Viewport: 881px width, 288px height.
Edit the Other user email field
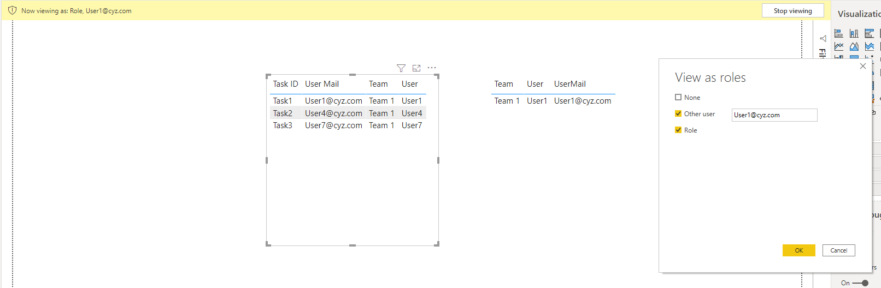tap(774, 115)
